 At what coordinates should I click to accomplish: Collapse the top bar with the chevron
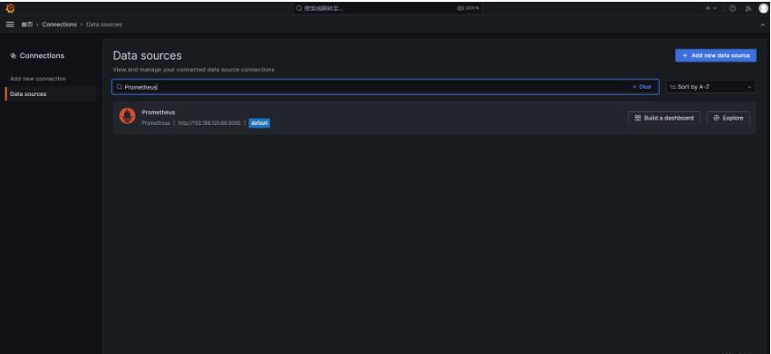[763, 24]
